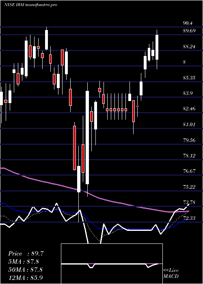This screenshot has height=284, width=203.
Task: Click the 'NYSE IRM munafasutra.pro' chart title
Action: pyautogui.click(x=30, y=5)
